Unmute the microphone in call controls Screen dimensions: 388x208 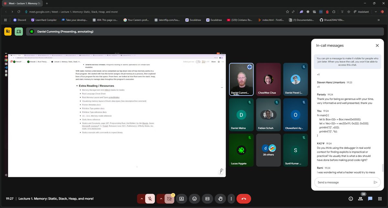150,199
